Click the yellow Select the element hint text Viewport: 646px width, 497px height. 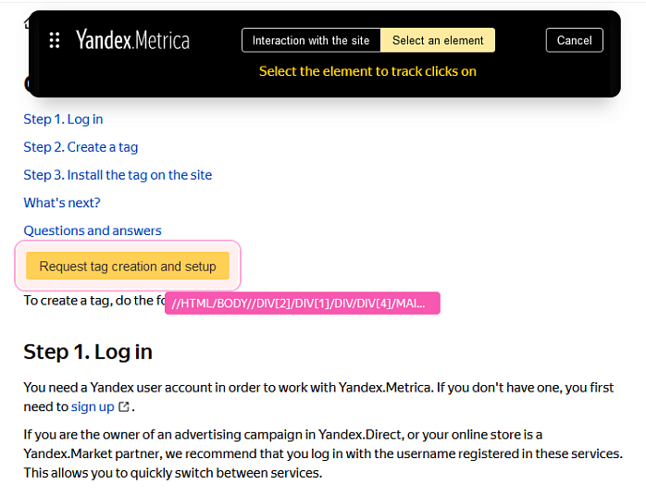tap(367, 71)
